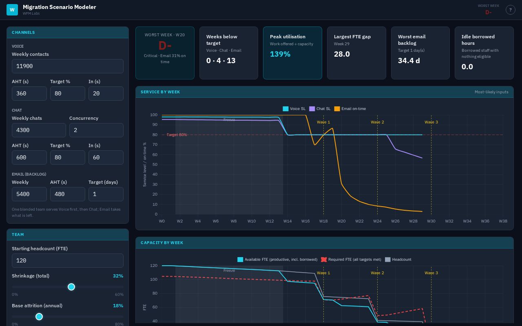Click the Base attrition slider handle
The height and width of the screenshot is (326, 522).
[x=39, y=317]
